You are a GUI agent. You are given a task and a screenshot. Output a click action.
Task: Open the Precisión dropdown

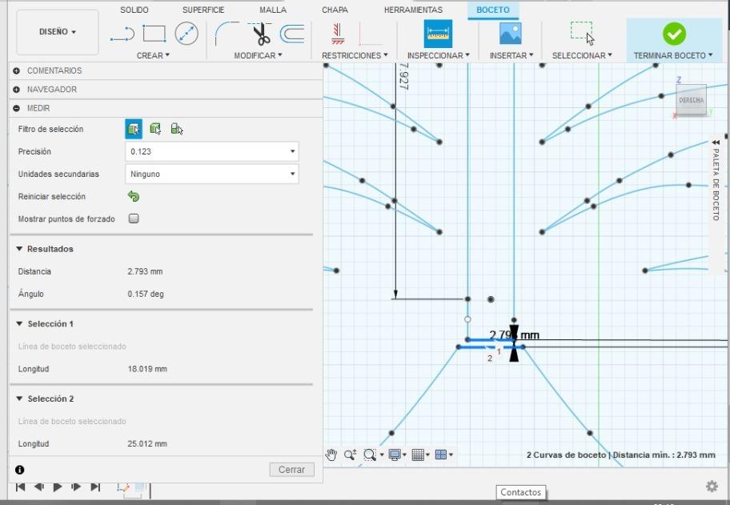pyautogui.click(x=212, y=151)
